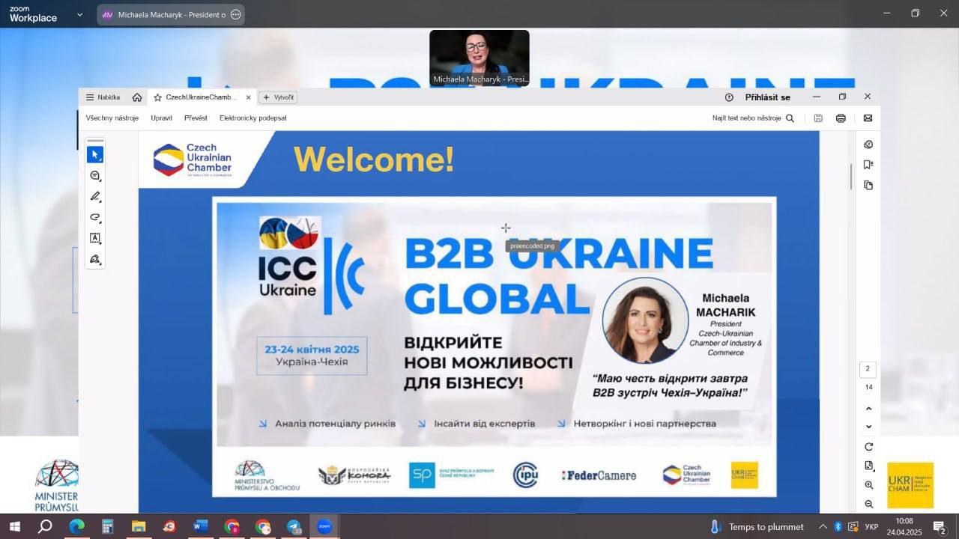Open Všechny nástroje tools menu
Image resolution: width=959 pixels, height=539 pixels.
(112, 118)
